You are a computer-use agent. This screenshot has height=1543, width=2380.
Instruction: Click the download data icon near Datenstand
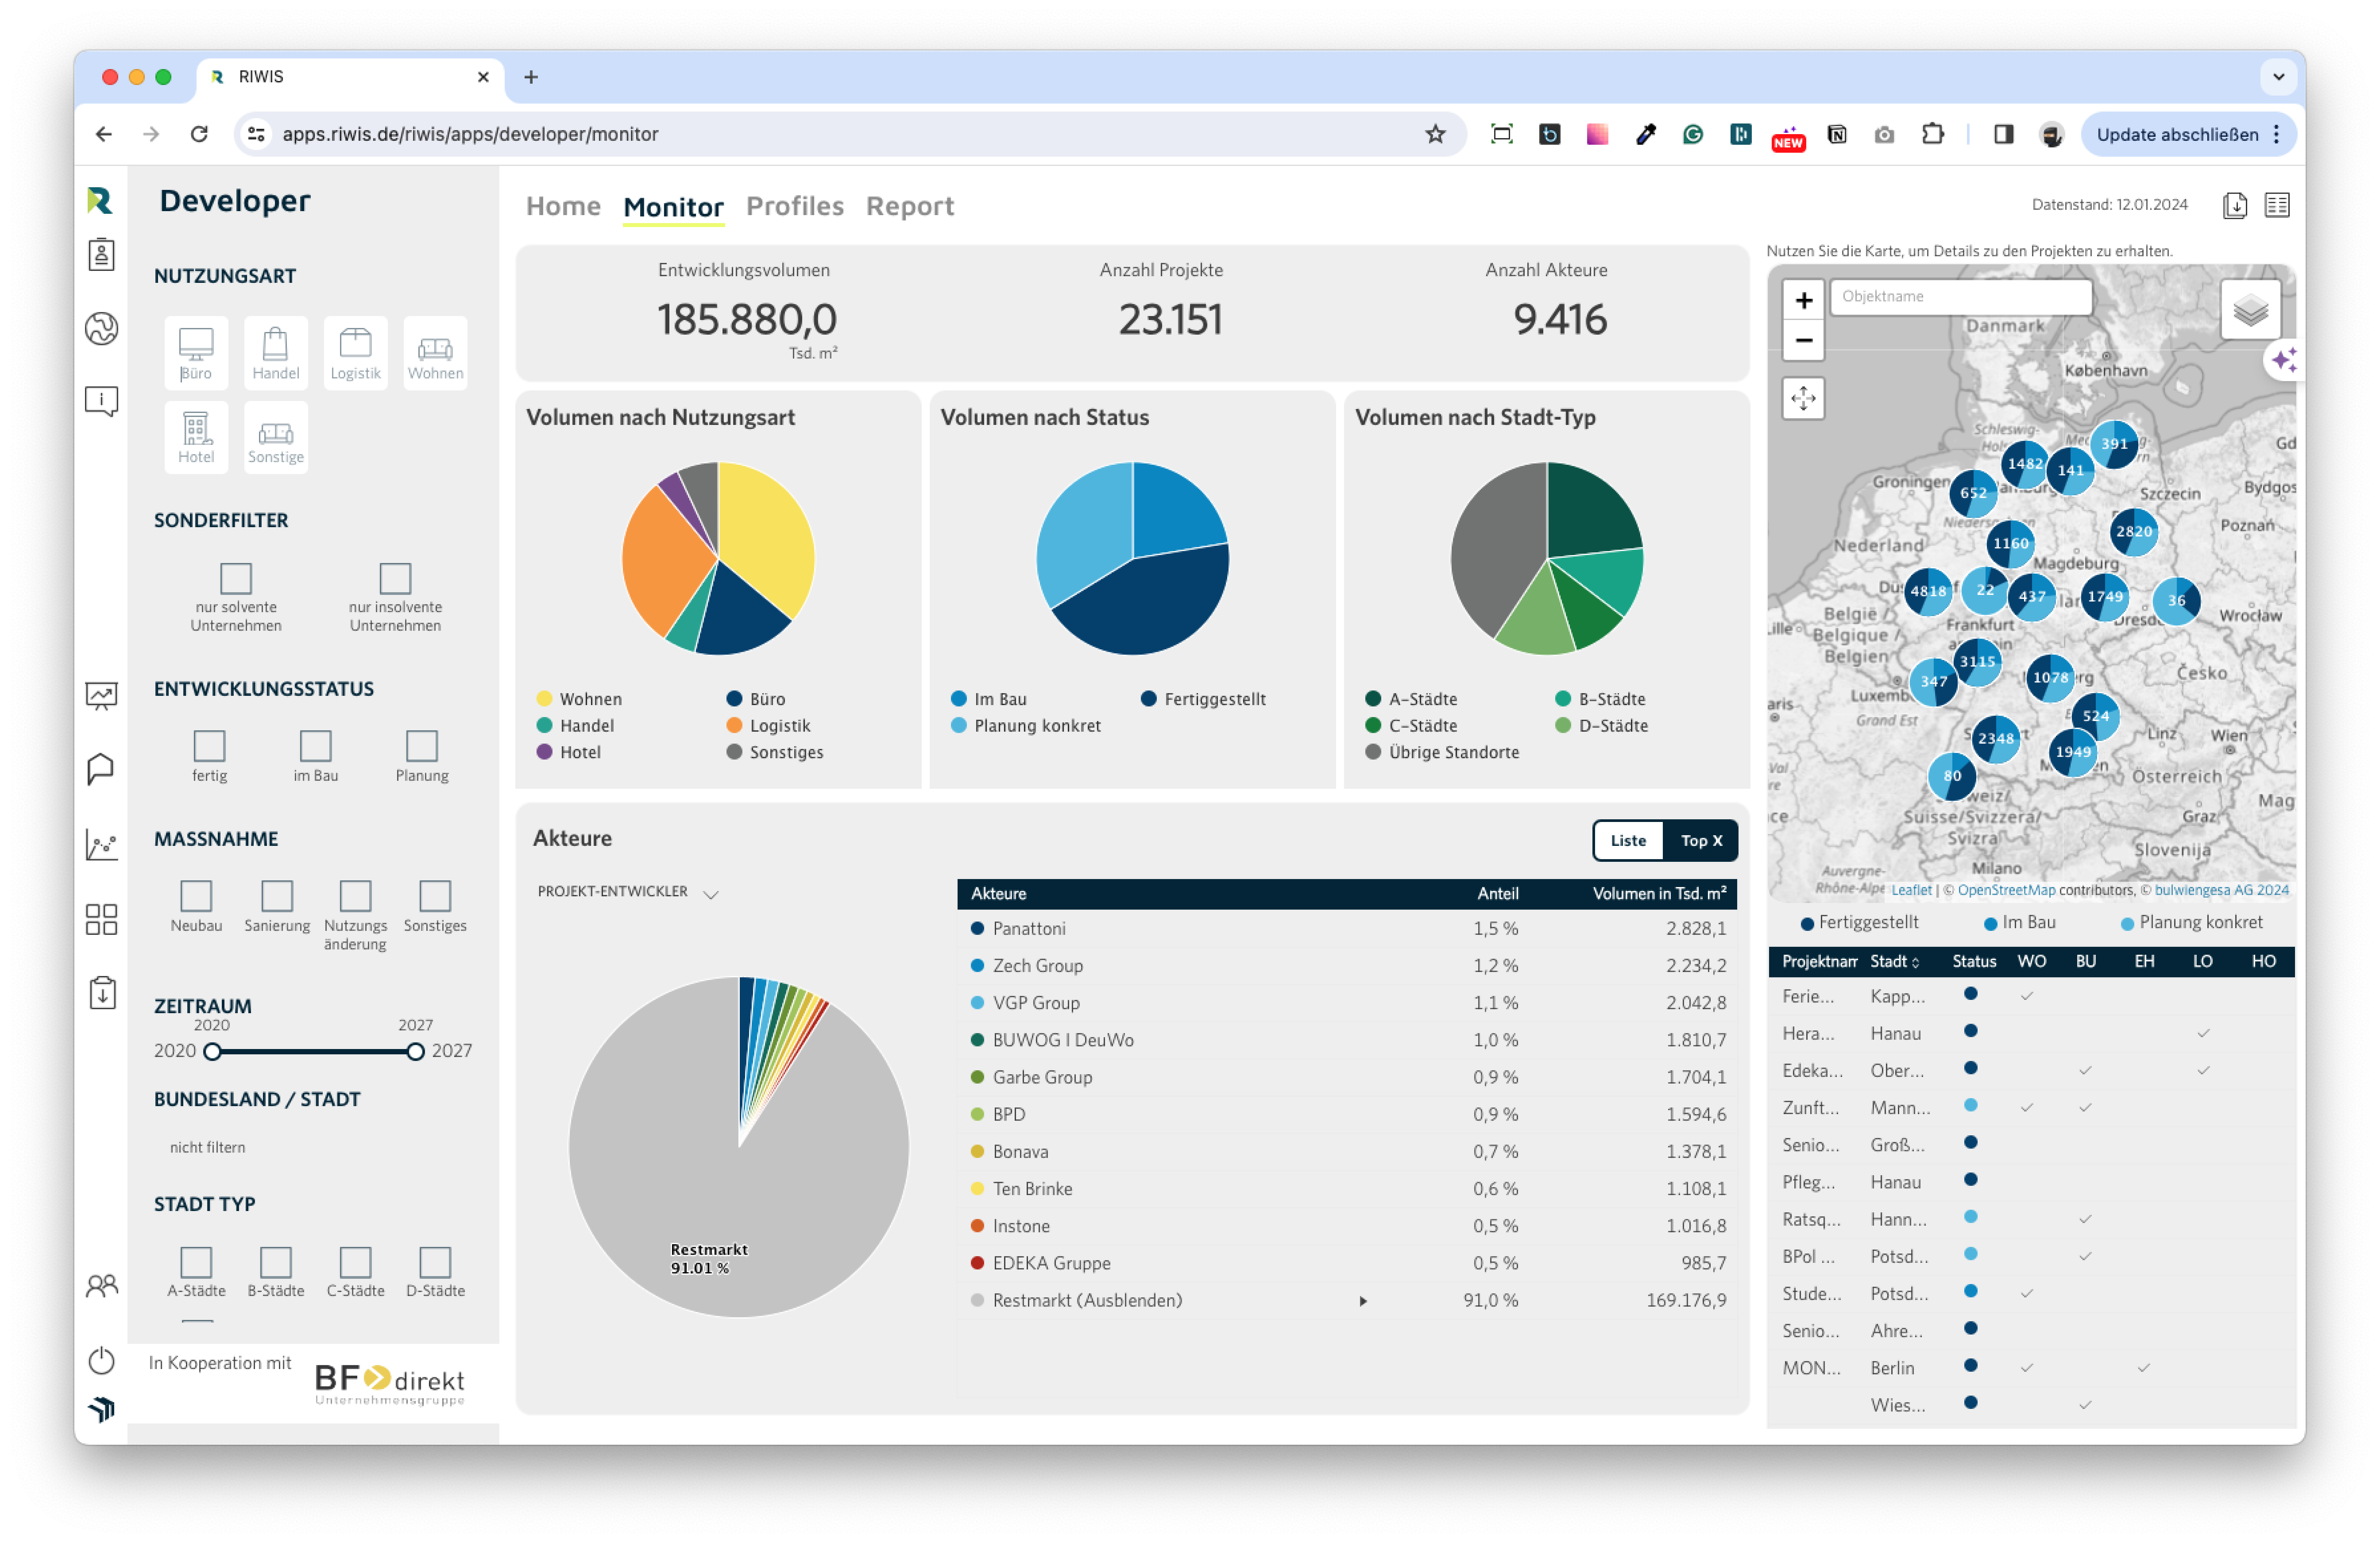(2235, 205)
